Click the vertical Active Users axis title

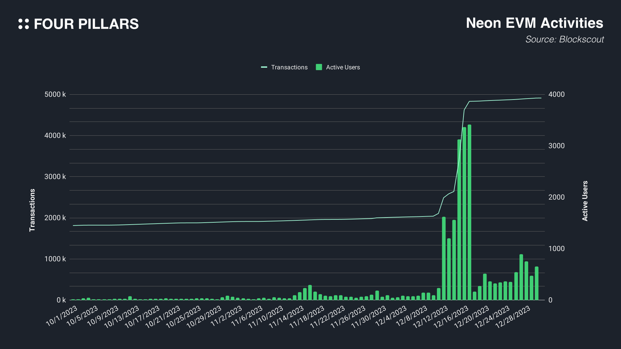(585, 201)
